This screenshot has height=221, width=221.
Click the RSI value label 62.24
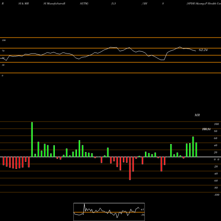pyautogui.click(x=203, y=50)
